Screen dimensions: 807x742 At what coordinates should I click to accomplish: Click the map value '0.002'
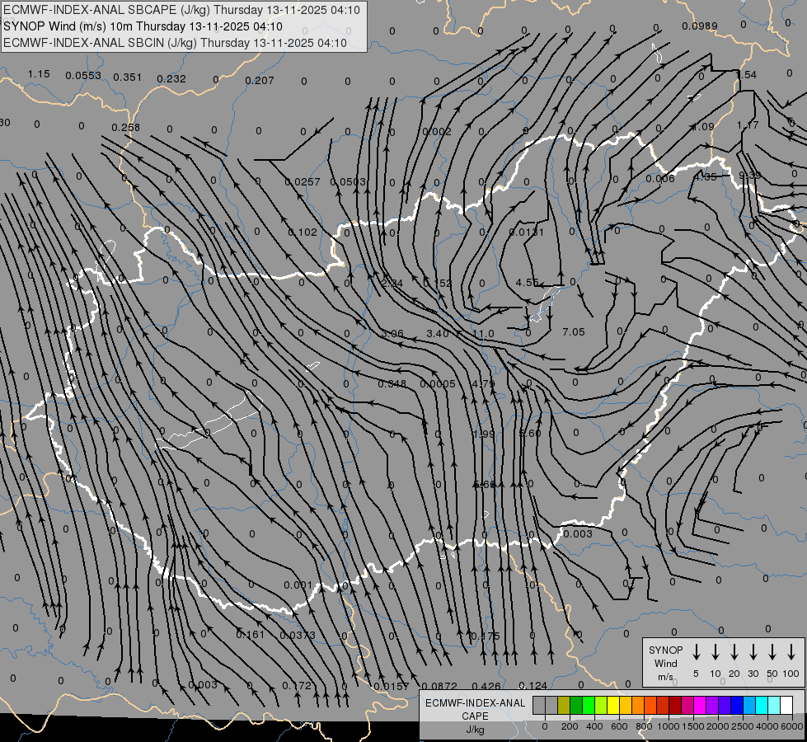436,132
